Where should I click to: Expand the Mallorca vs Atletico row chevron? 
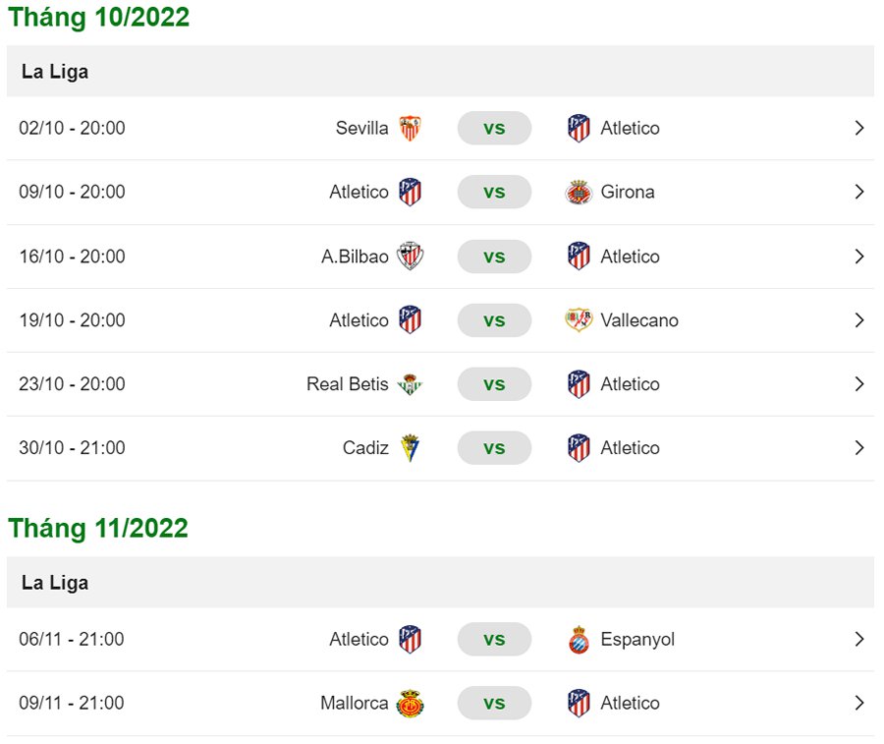click(859, 704)
